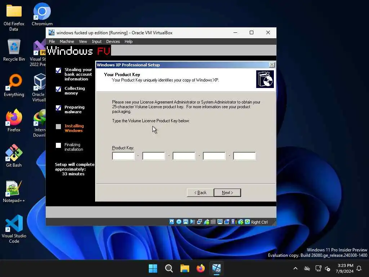
Task: Open the notifications bell in taskbar
Action: click(359, 268)
